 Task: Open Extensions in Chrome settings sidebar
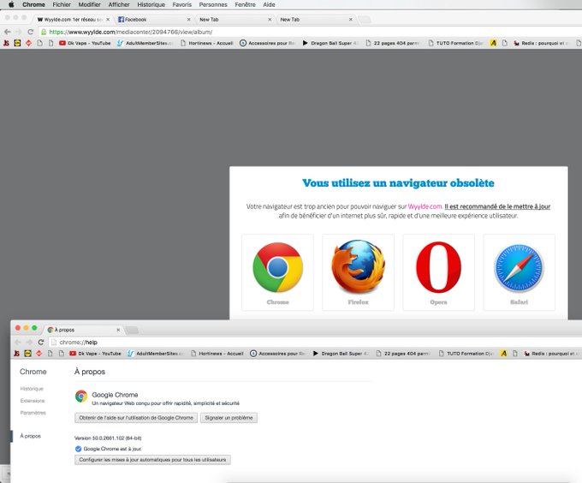(x=33, y=401)
